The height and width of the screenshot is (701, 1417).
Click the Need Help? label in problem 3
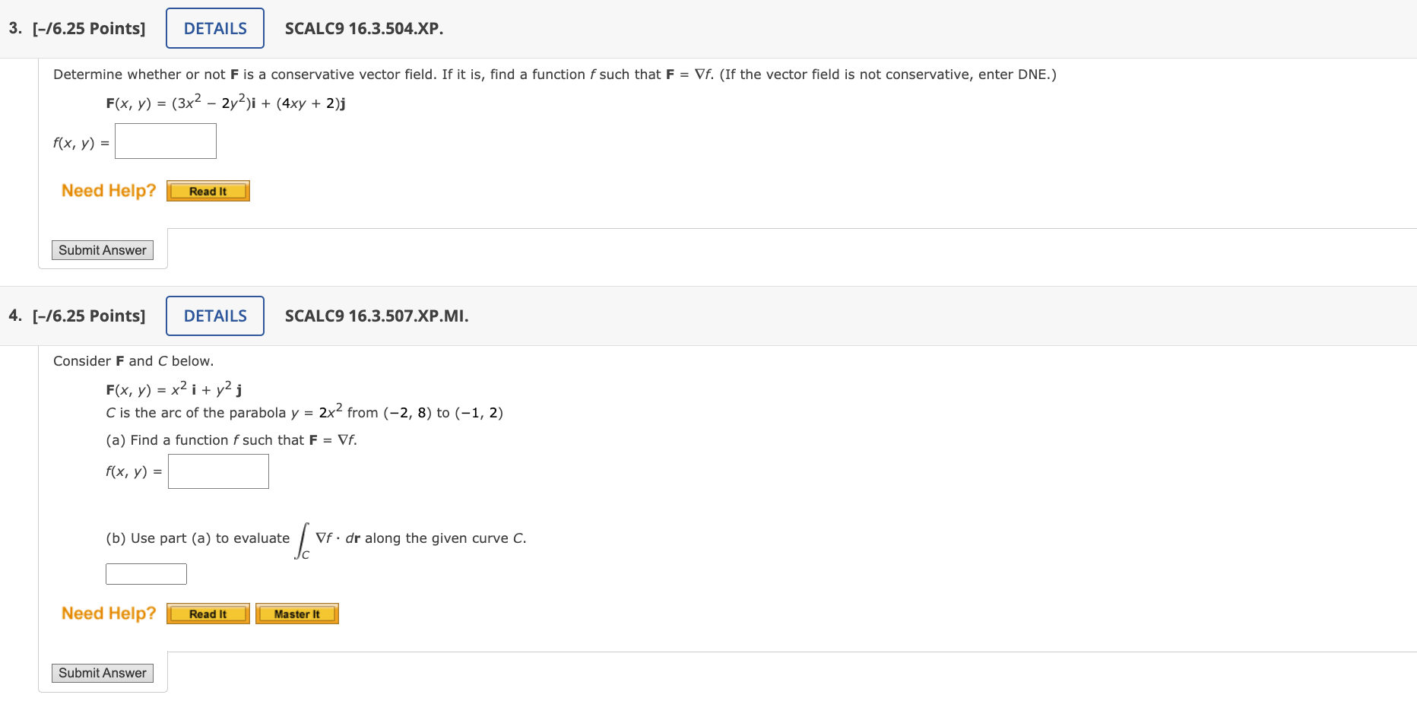point(108,191)
